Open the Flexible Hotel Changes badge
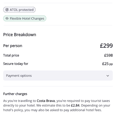 (25, 18)
